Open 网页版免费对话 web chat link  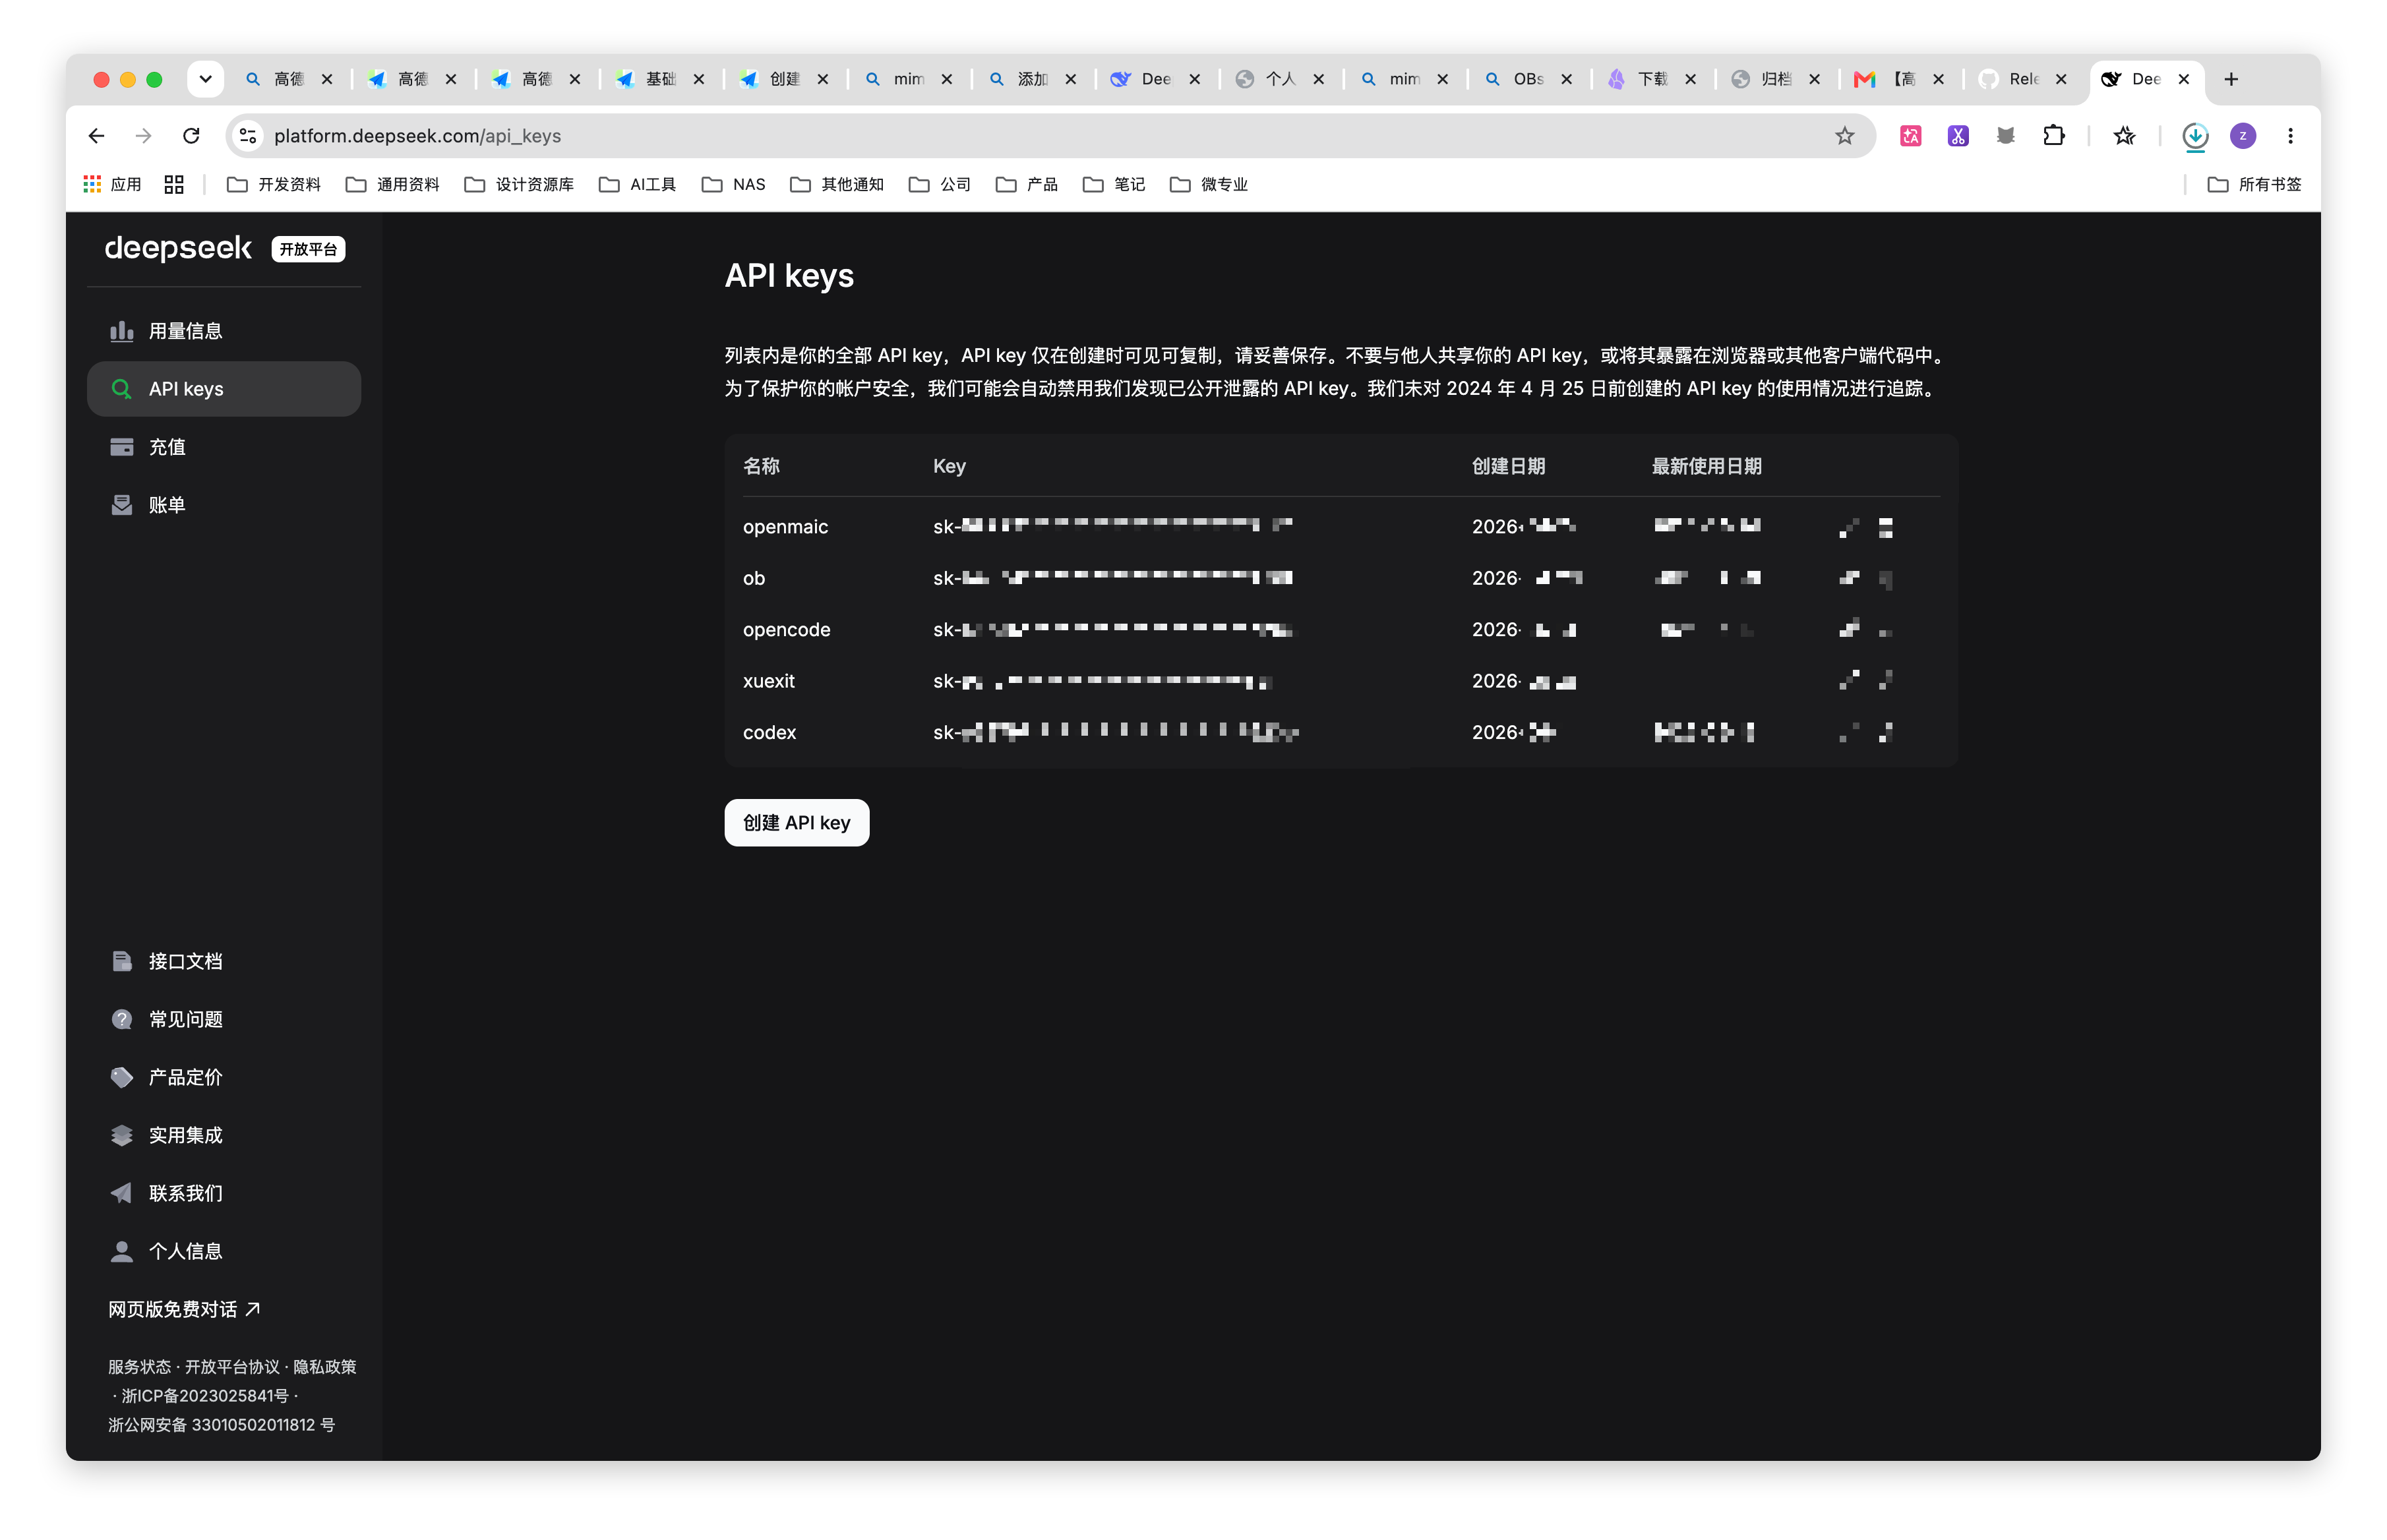point(184,1309)
